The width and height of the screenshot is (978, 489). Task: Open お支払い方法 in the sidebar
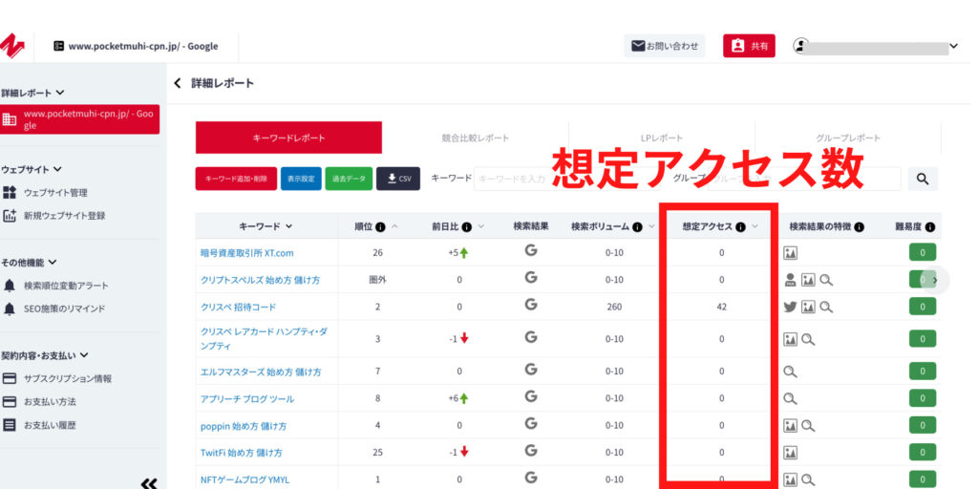tap(40, 402)
